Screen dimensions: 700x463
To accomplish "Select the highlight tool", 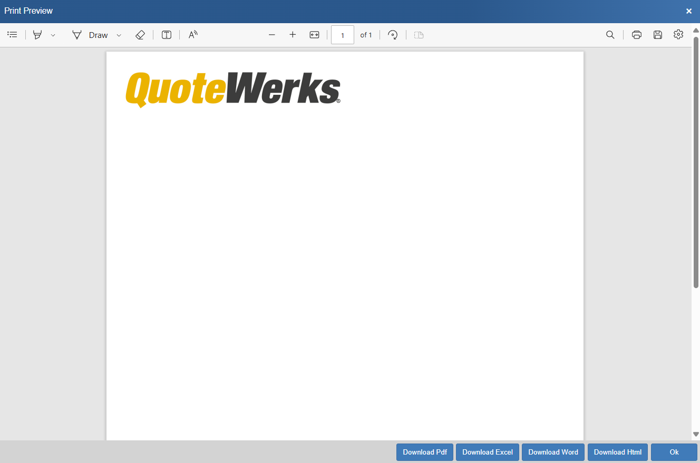I will tap(37, 35).
